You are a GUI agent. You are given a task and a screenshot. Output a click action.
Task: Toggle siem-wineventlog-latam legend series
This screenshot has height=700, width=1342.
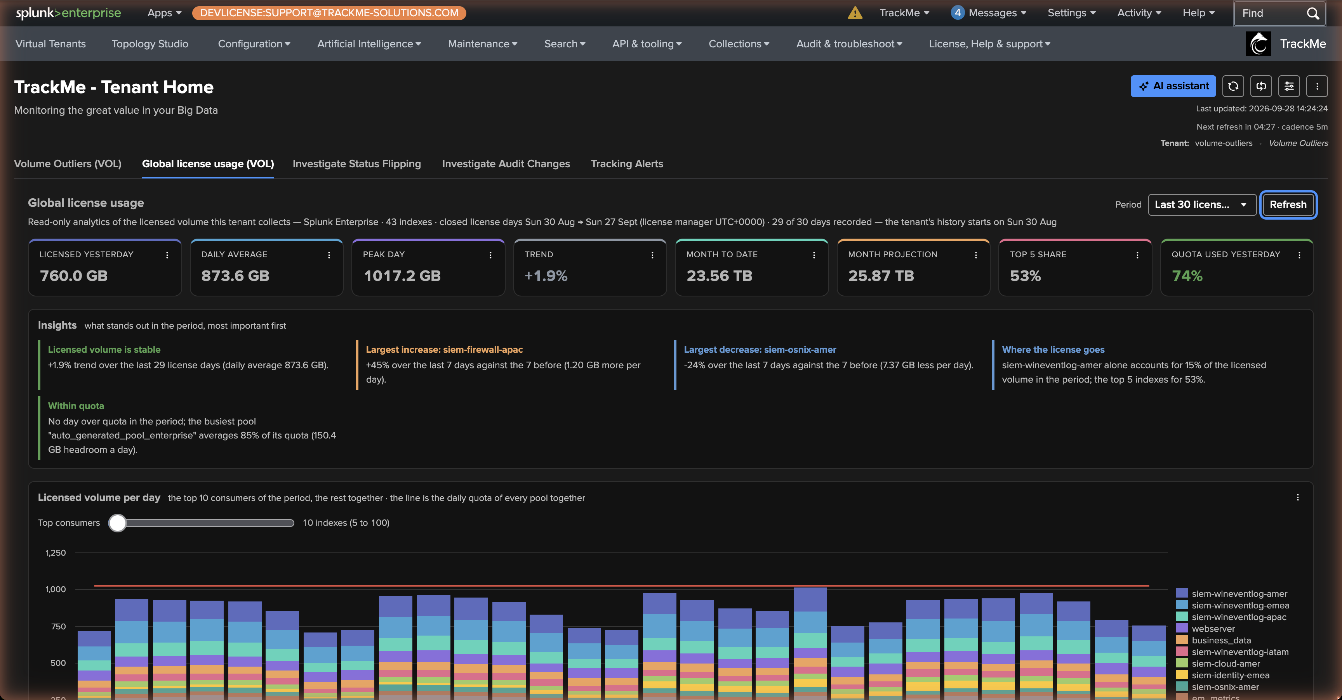click(1232, 652)
